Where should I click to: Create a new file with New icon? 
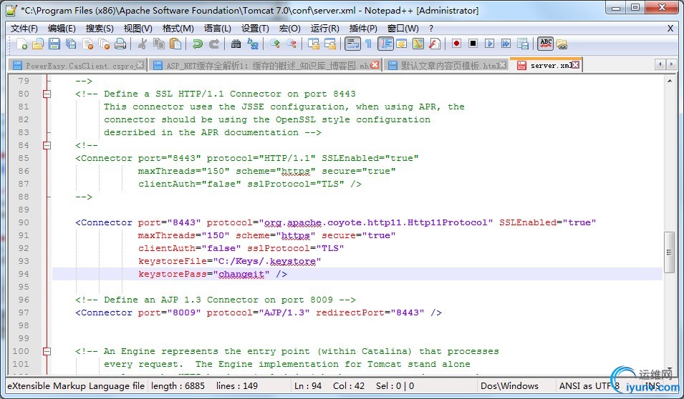21,44
